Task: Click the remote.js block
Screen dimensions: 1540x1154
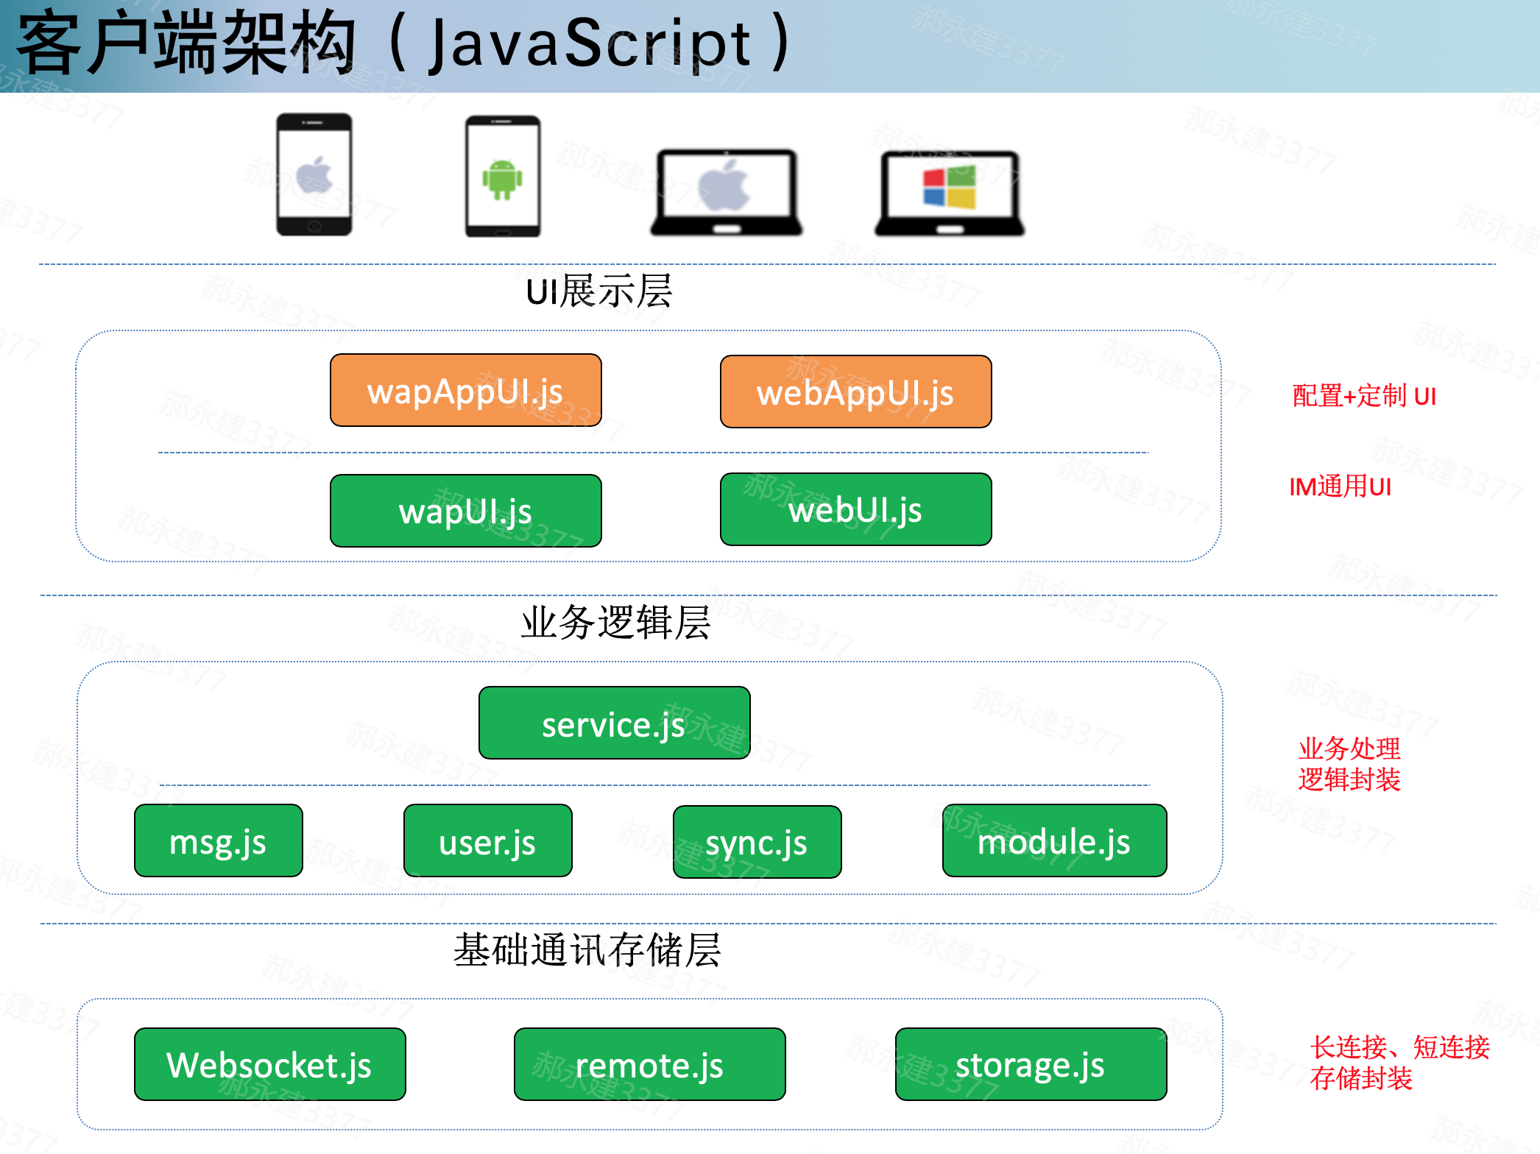Action: [649, 1064]
